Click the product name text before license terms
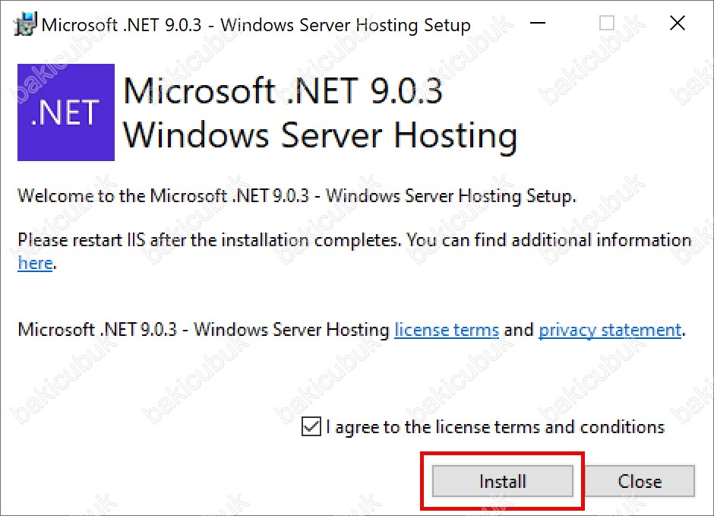Screen dimensions: 714x516 pyautogui.click(x=204, y=329)
